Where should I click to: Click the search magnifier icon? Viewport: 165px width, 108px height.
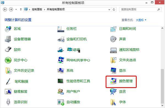click(x=159, y=10)
